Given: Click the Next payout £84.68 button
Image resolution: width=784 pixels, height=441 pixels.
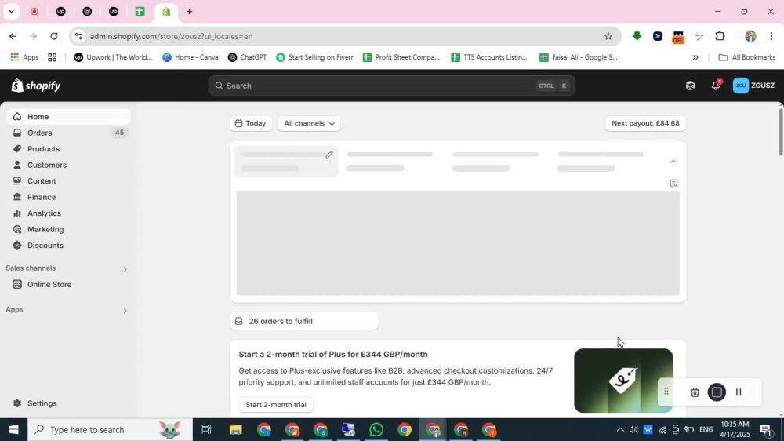Looking at the screenshot, I should 645,123.
